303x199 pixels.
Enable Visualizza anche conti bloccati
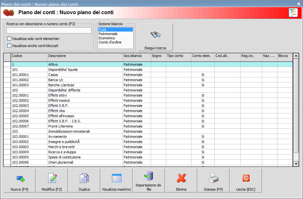(x=9, y=46)
